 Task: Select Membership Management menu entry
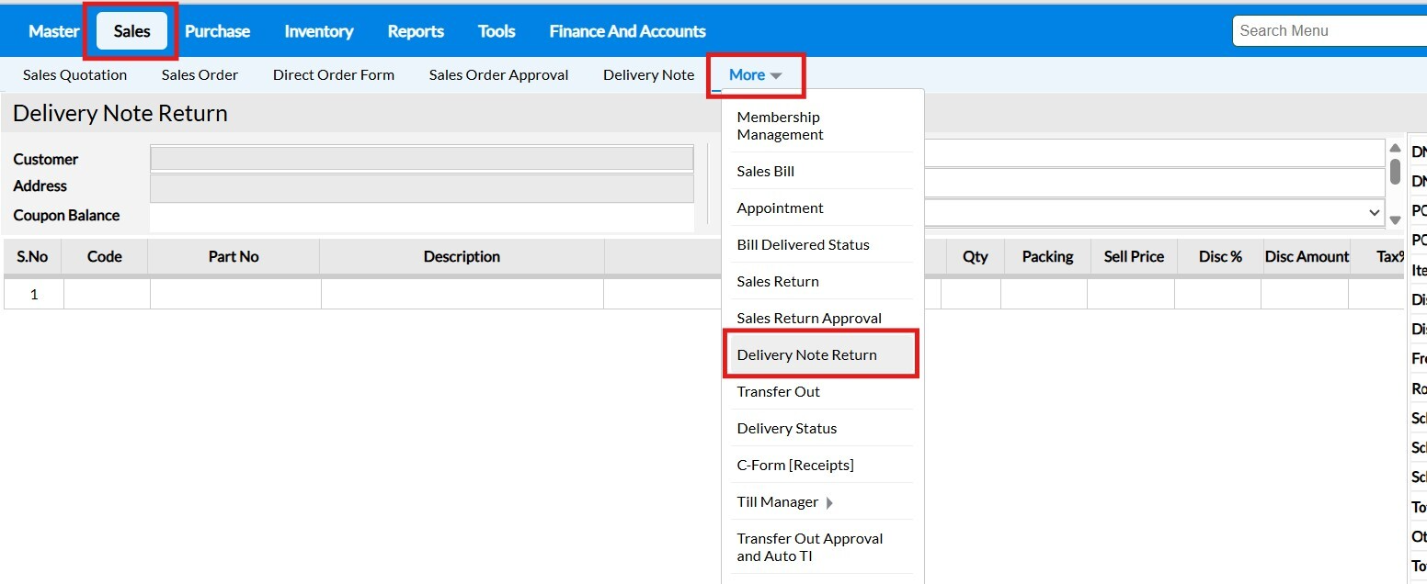(780, 126)
